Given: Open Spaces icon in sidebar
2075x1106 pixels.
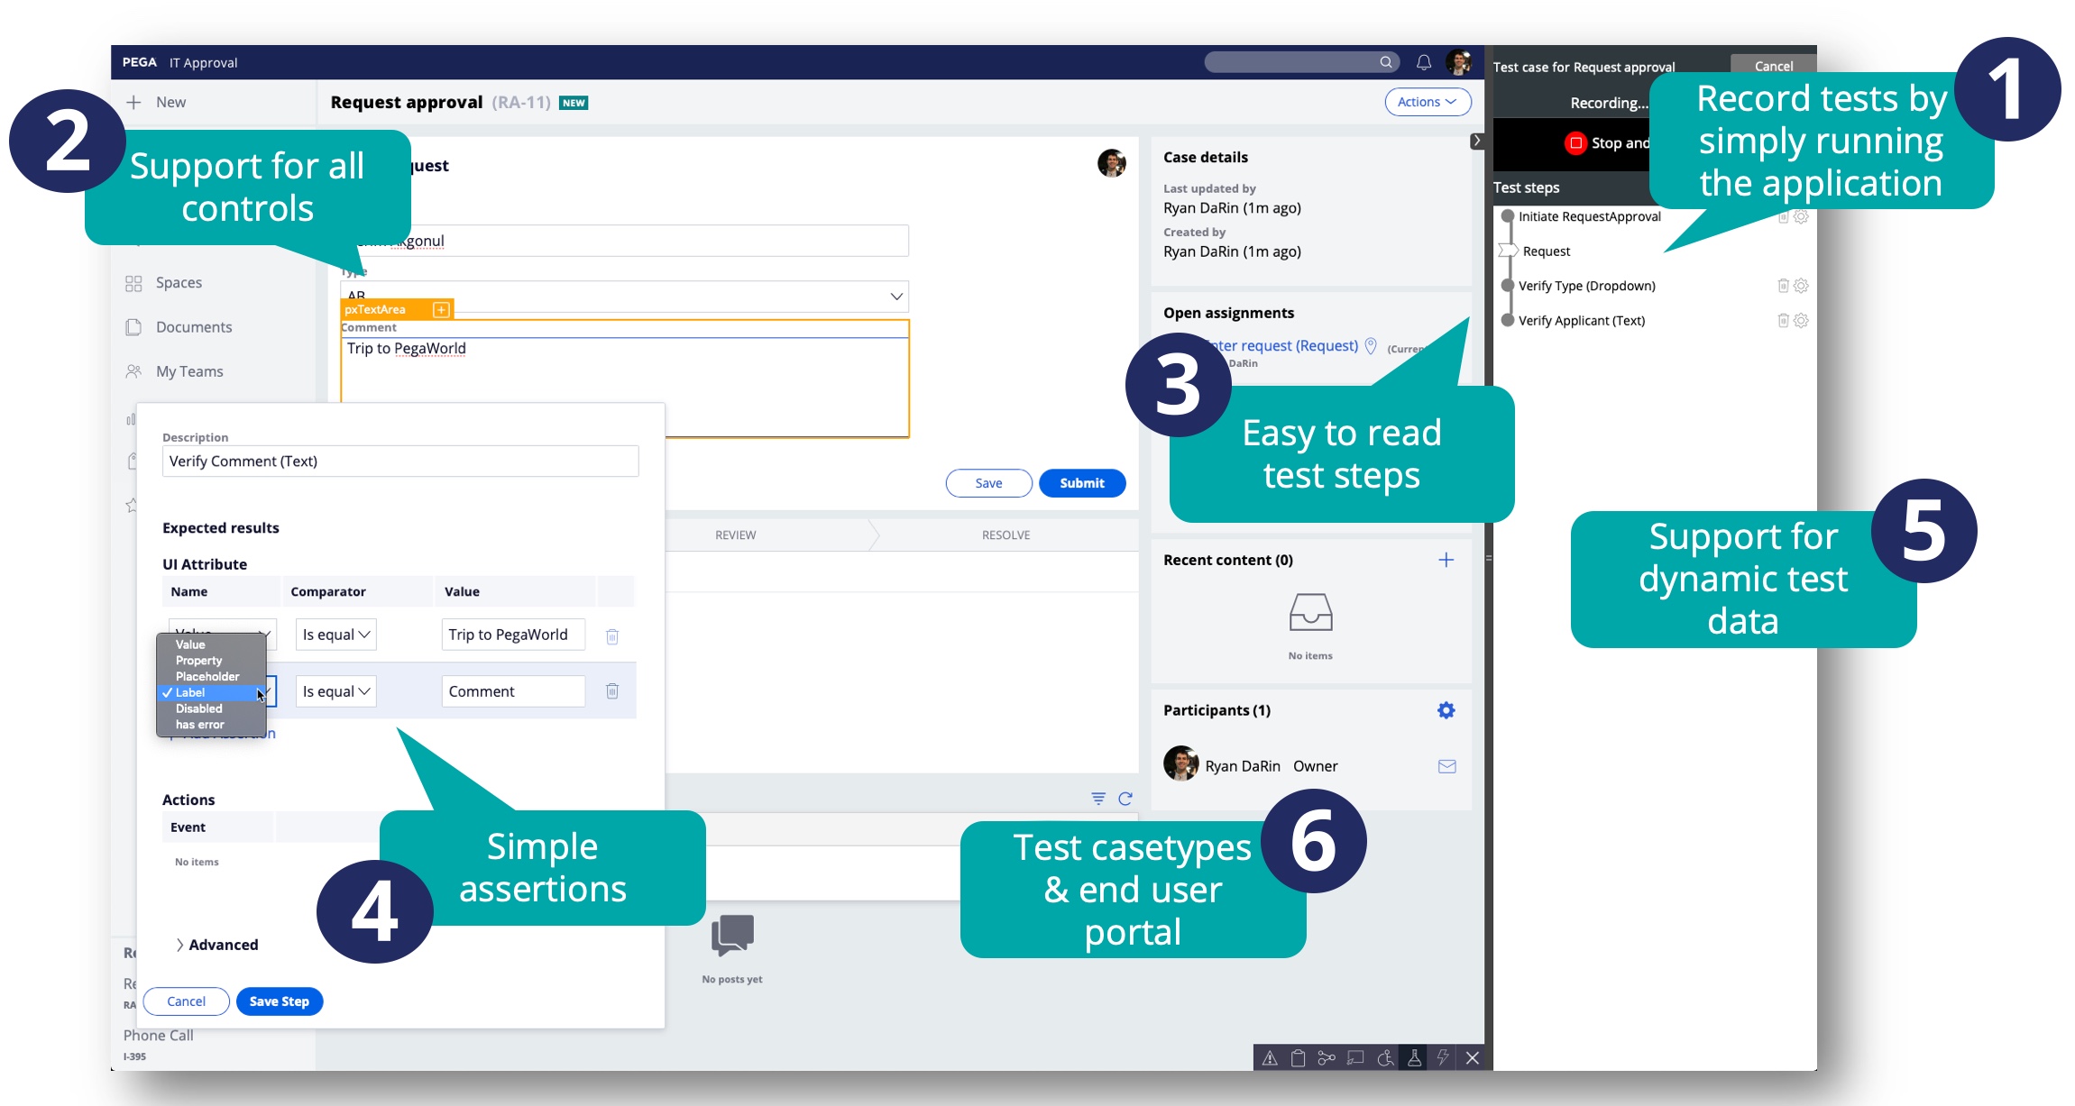Looking at the screenshot, I should click(133, 283).
